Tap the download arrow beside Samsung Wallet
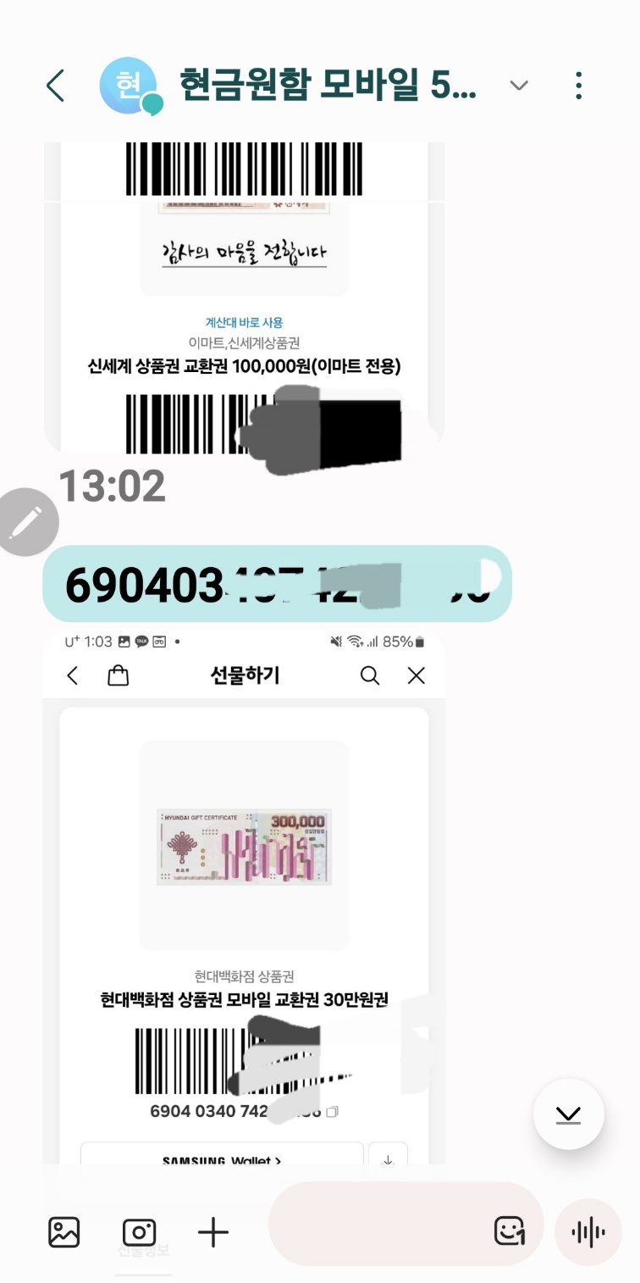Viewport: 640px width, 1284px height. tap(389, 1158)
